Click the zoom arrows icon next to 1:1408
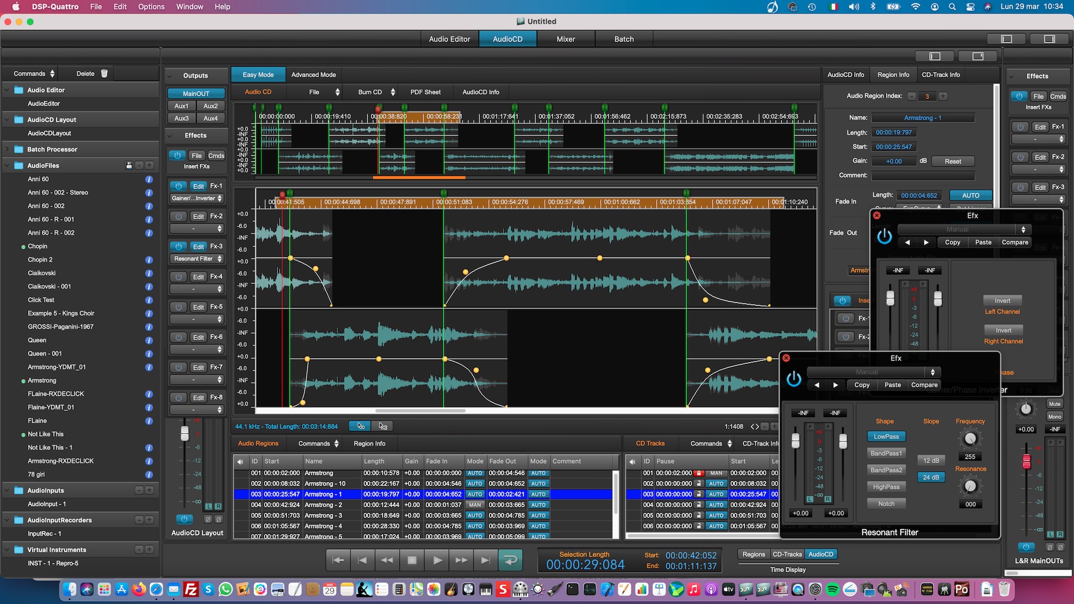 [x=755, y=427]
